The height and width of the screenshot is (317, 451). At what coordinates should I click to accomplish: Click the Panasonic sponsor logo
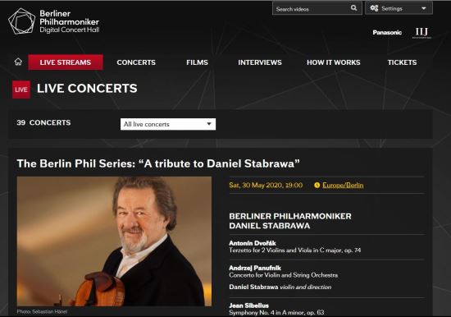click(387, 33)
